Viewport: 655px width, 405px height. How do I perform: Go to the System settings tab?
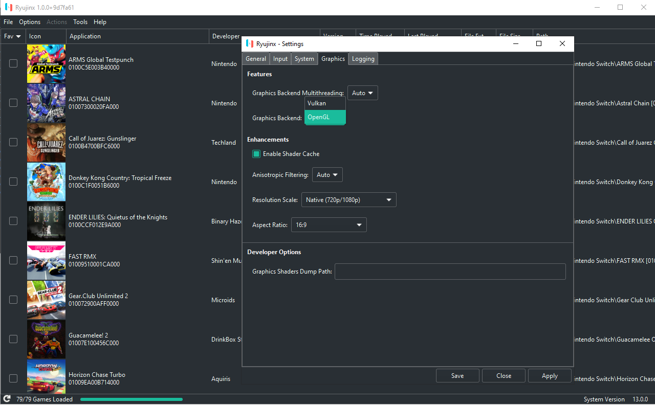pyautogui.click(x=304, y=59)
